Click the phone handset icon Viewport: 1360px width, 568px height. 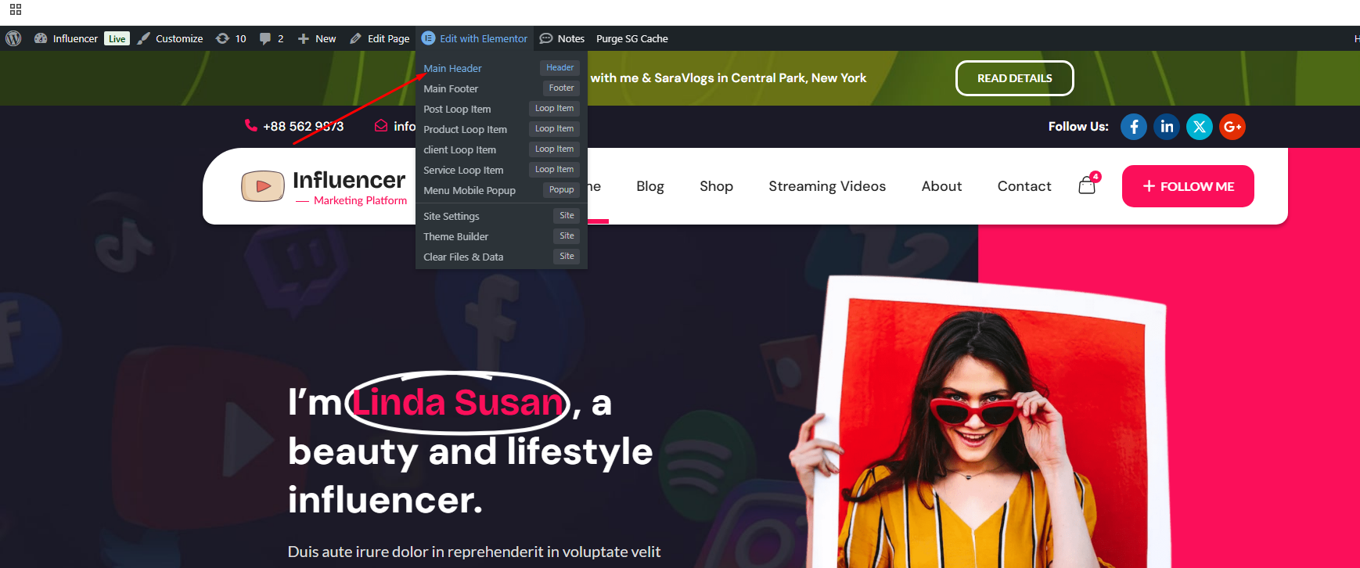(251, 125)
